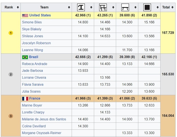This screenshot has width=177, height=137.
Task: Click the bronze medal rank 3 icon
Action: tap(11, 116)
